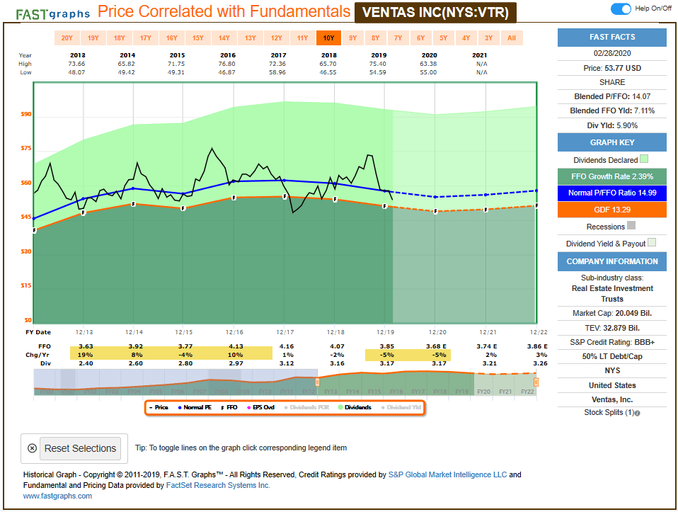This screenshot has height=512, width=678.
Task: Select the 13Y time range
Action: point(251,38)
